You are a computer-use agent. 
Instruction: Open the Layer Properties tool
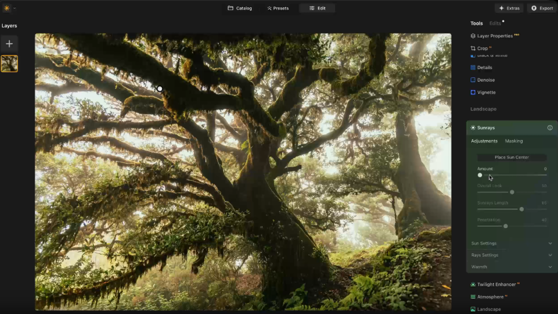point(495,36)
